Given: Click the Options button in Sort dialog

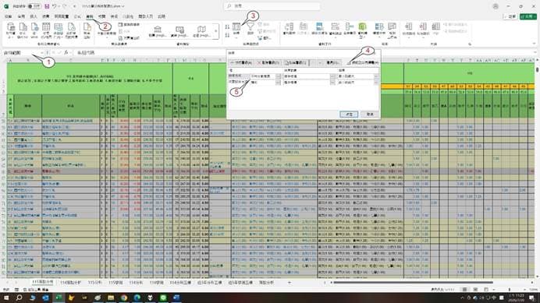Looking at the screenshot, I should [333, 62].
